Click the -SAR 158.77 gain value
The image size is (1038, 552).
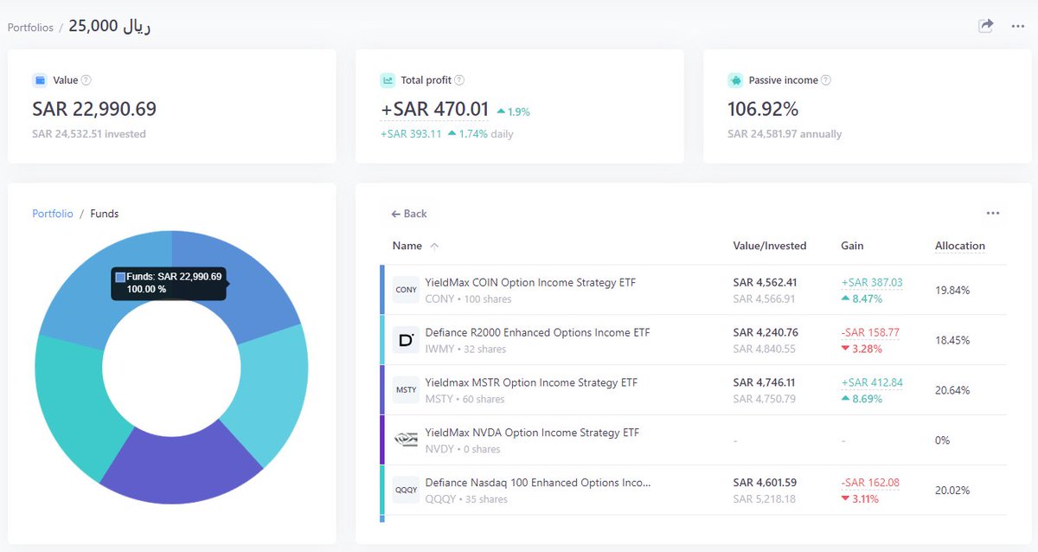[x=870, y=333]
